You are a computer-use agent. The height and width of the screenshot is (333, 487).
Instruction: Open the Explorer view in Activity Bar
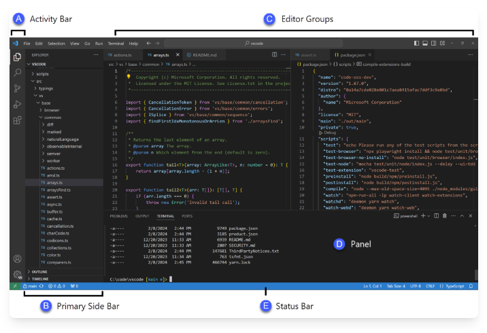18,57
